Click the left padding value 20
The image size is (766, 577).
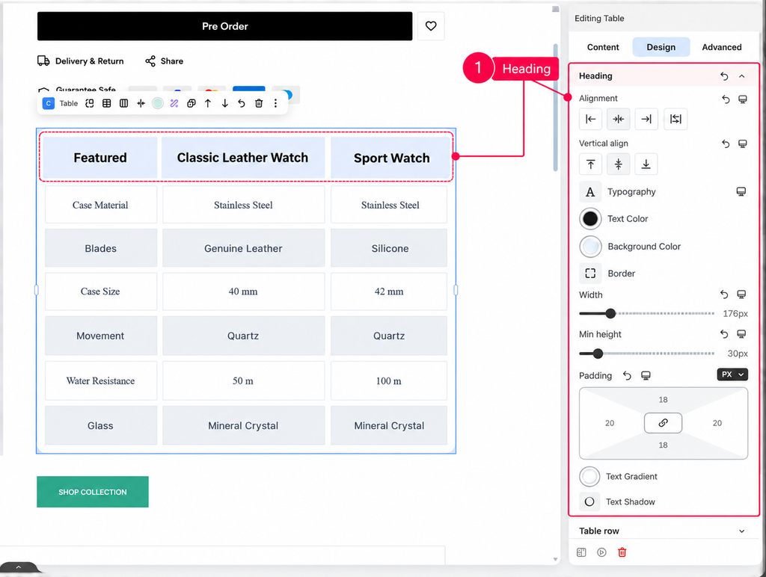click(610, 423)
